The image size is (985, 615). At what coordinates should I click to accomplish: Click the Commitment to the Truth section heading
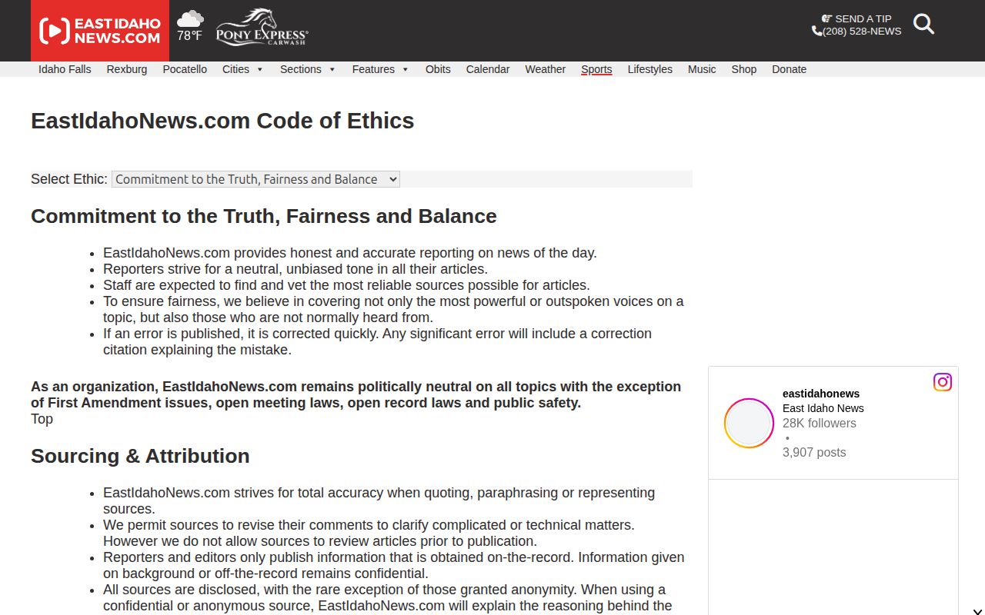(264, 216)
